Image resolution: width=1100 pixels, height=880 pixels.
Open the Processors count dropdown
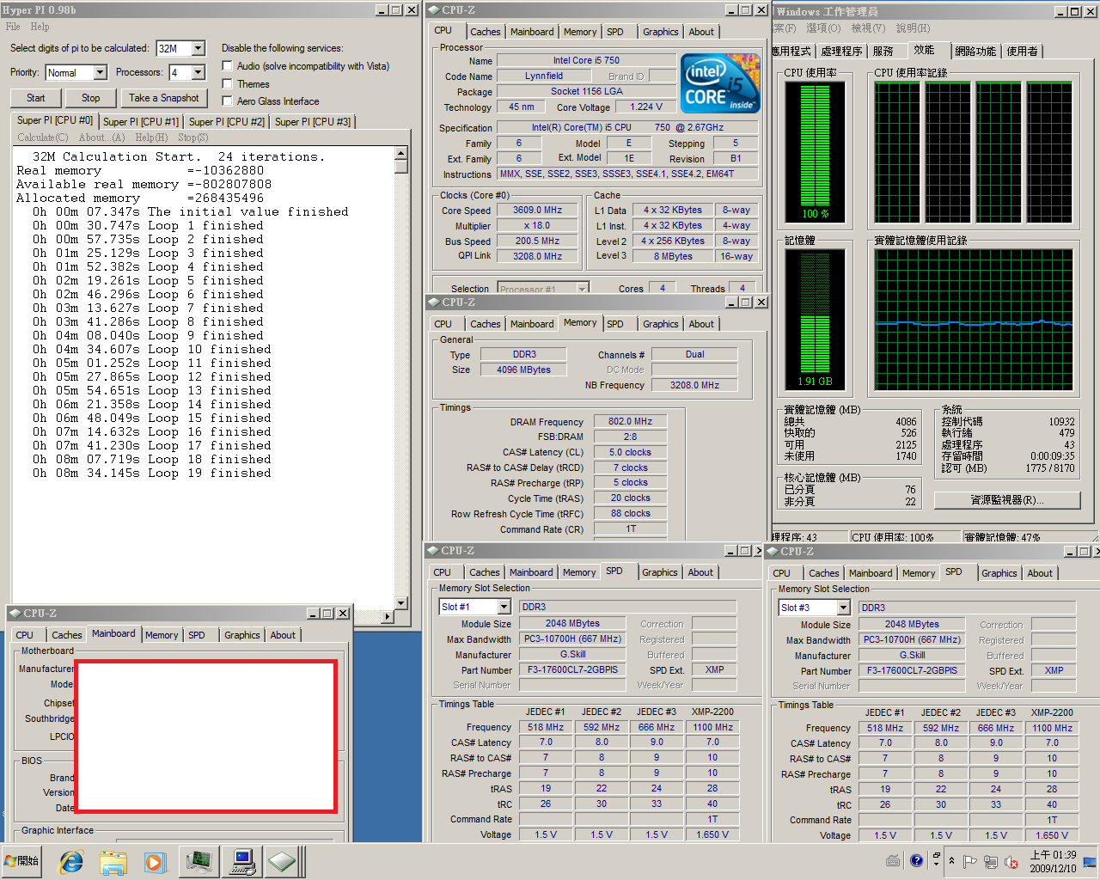pos(199,72)
